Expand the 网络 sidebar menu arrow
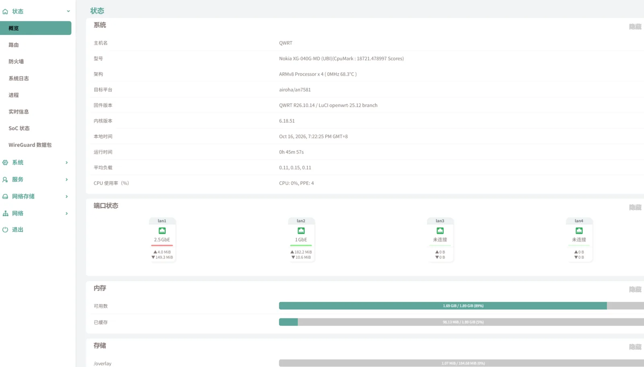The height and width of the screenshot is (367, 644). pyautogui.click(x=67, y=213)
